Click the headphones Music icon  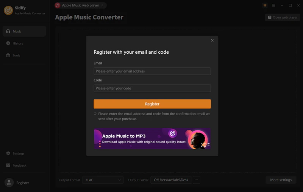pos(8,31)
